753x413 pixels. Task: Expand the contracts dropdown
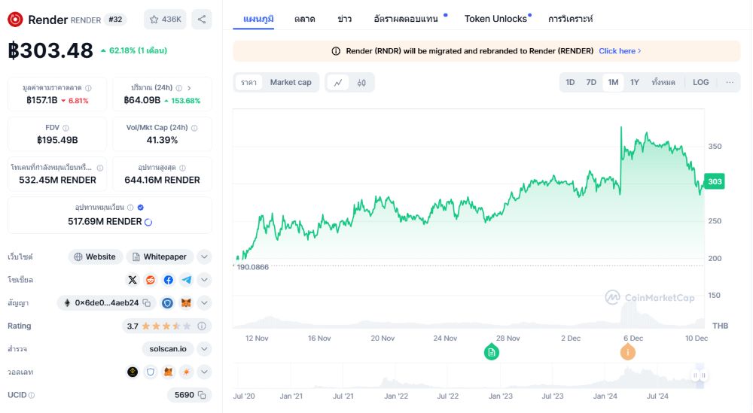point(204,302)
